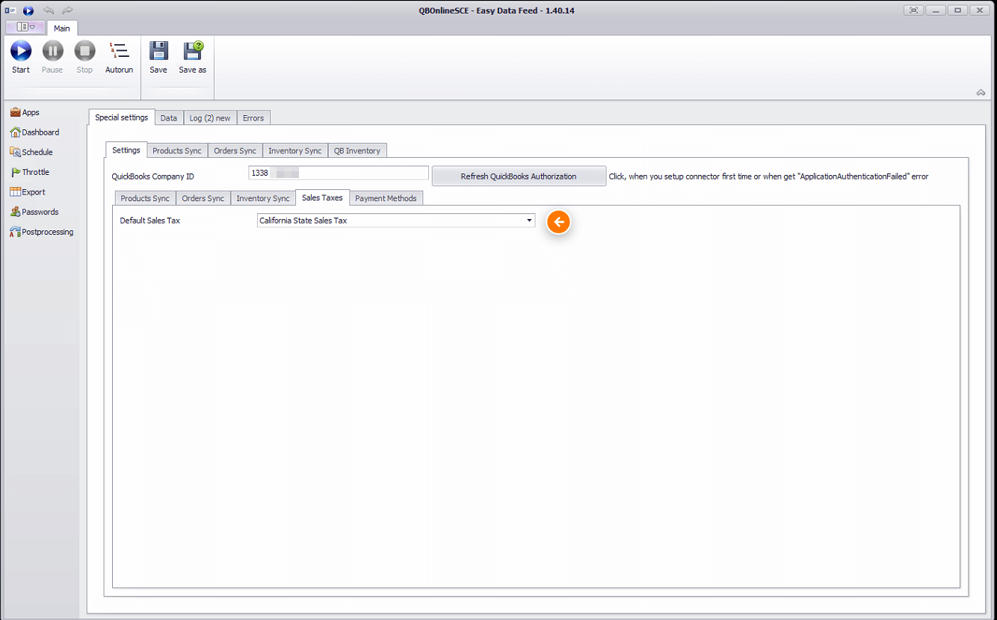Open Orders Sync tab in the Settings row

coord(235,150)
